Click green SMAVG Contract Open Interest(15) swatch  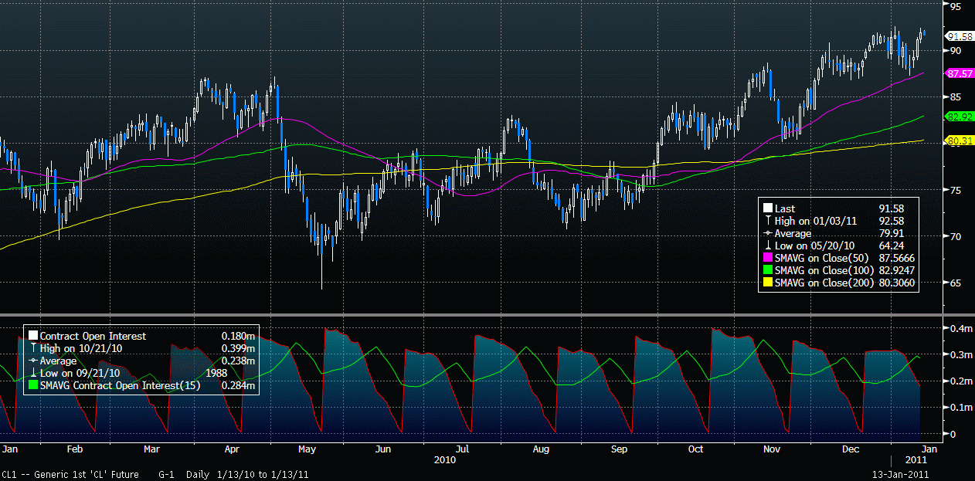pos(32,385)
